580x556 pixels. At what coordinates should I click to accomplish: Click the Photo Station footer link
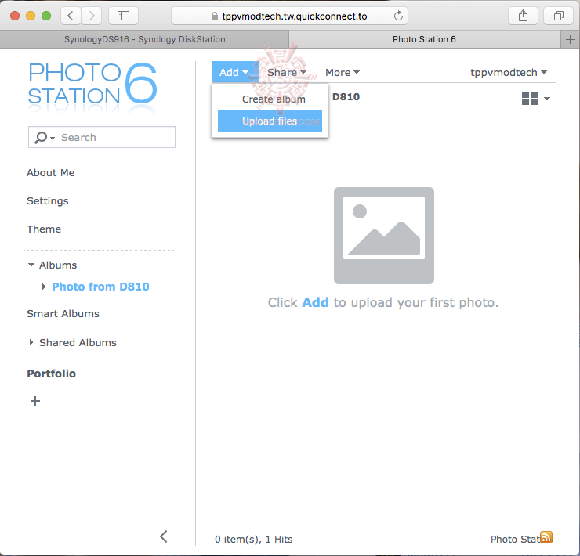(x=516, y=539)
